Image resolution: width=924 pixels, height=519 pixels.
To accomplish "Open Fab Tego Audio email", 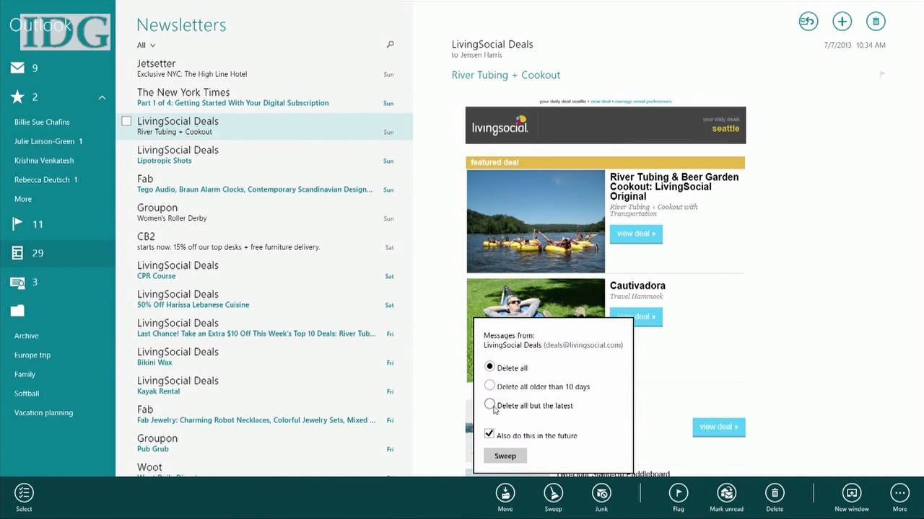I will [x=264, y=184].
